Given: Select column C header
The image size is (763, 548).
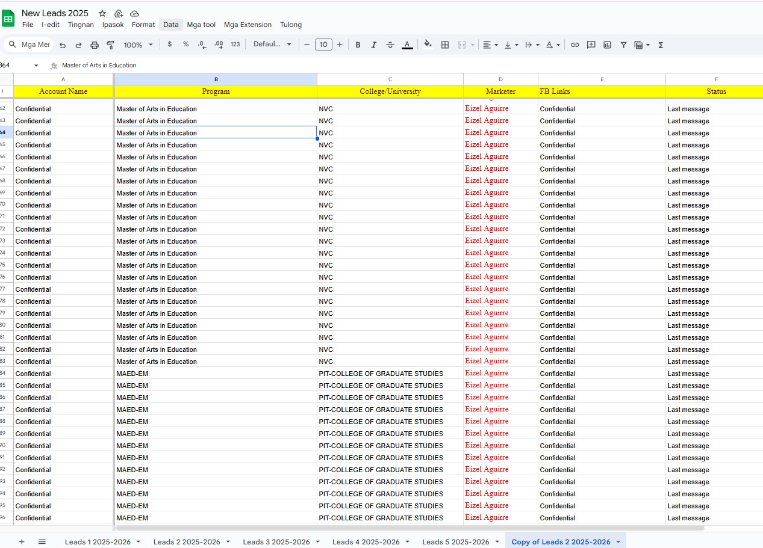Looking at the screenshot, I should point(390,79).
